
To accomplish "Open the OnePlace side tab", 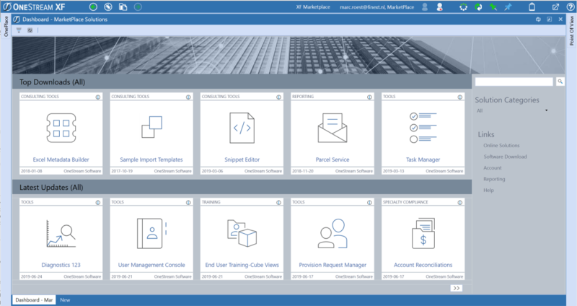I will [x=6, y=26].
